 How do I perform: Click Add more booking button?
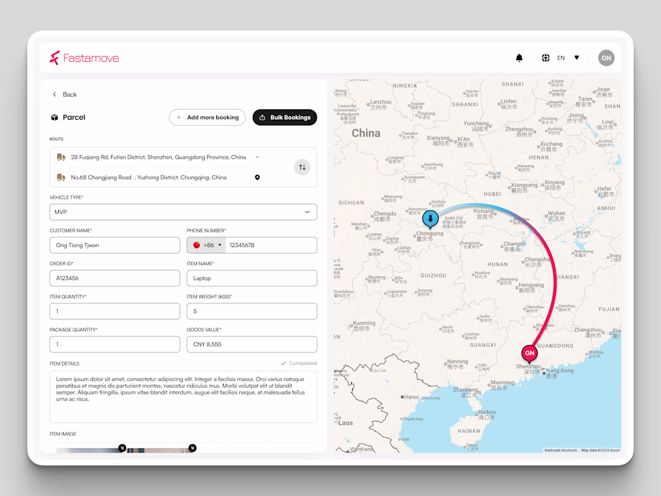click(x=207, y=117)
